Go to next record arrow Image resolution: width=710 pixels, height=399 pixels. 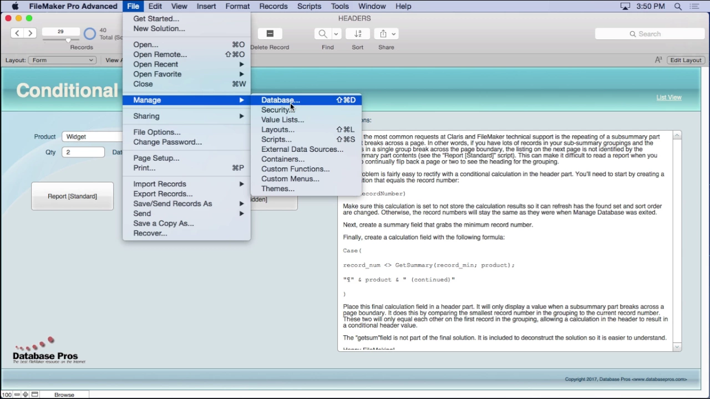point(31,33)
